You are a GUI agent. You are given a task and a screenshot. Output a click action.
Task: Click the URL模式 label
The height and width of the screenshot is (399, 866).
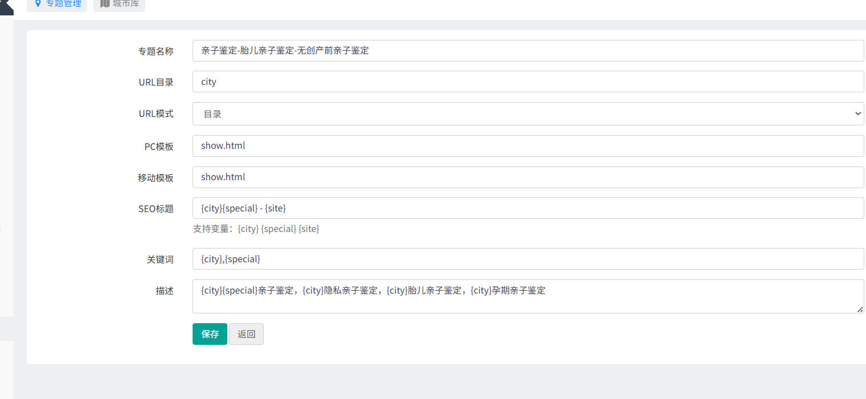click(x=156, y=113)
